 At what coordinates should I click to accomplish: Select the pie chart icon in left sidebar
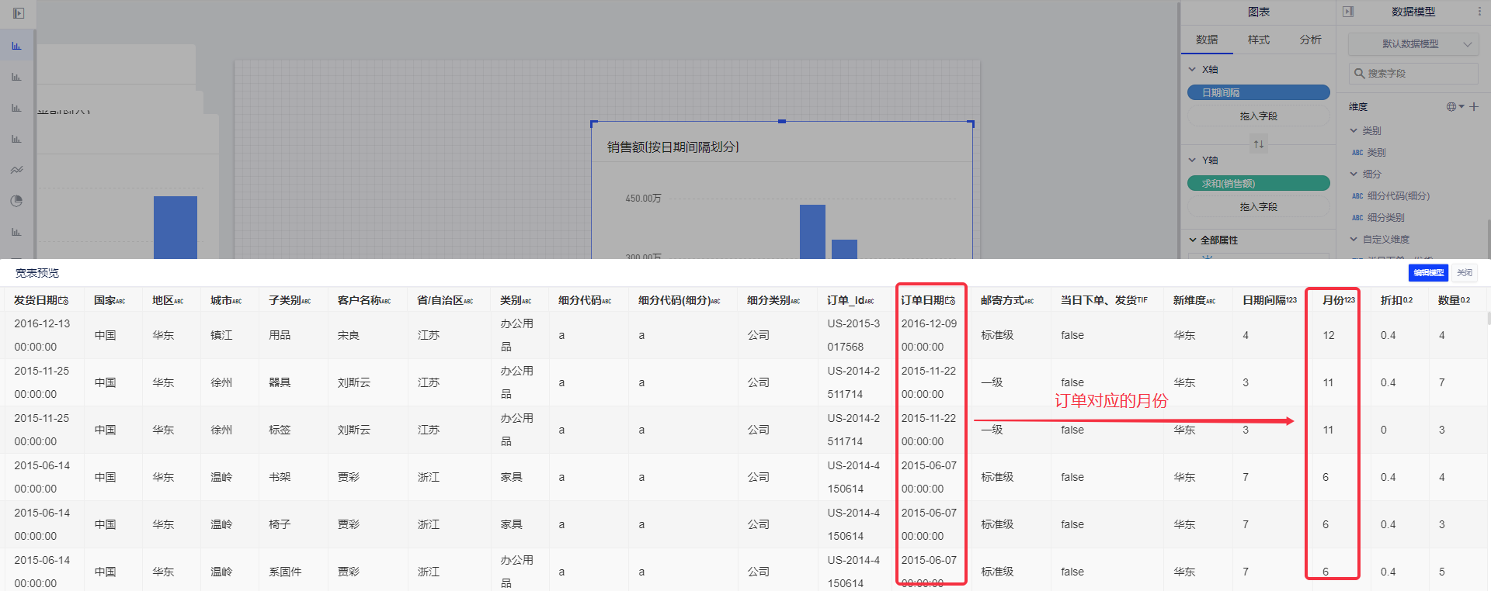(16, 201)
